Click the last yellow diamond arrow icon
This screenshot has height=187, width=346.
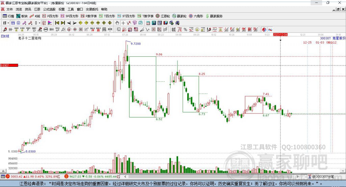pyautogui.click(x=110, y=23)
